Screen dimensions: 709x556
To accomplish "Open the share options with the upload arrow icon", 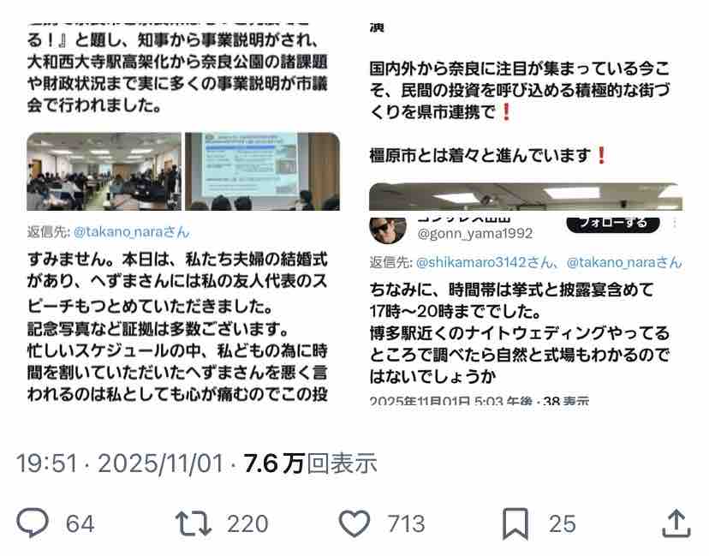I will point(676,523).
